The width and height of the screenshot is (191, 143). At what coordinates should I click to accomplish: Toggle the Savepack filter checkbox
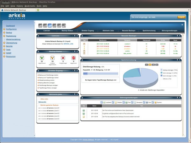132,102
